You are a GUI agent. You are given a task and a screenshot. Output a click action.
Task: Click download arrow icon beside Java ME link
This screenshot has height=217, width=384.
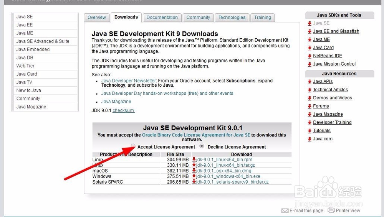310,39
